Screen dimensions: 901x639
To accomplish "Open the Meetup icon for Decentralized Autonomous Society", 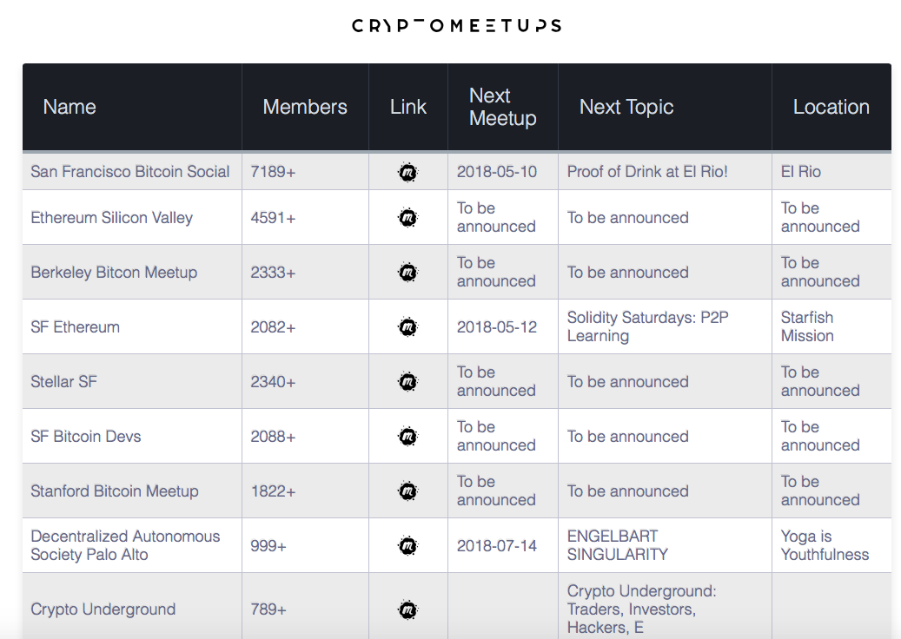I will 407,545.
